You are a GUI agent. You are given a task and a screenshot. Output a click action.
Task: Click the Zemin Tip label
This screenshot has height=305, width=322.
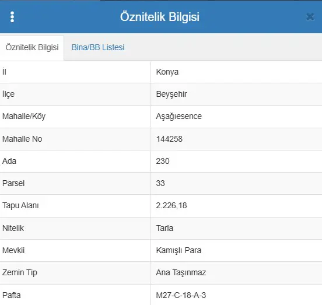(x=20, y=273)
